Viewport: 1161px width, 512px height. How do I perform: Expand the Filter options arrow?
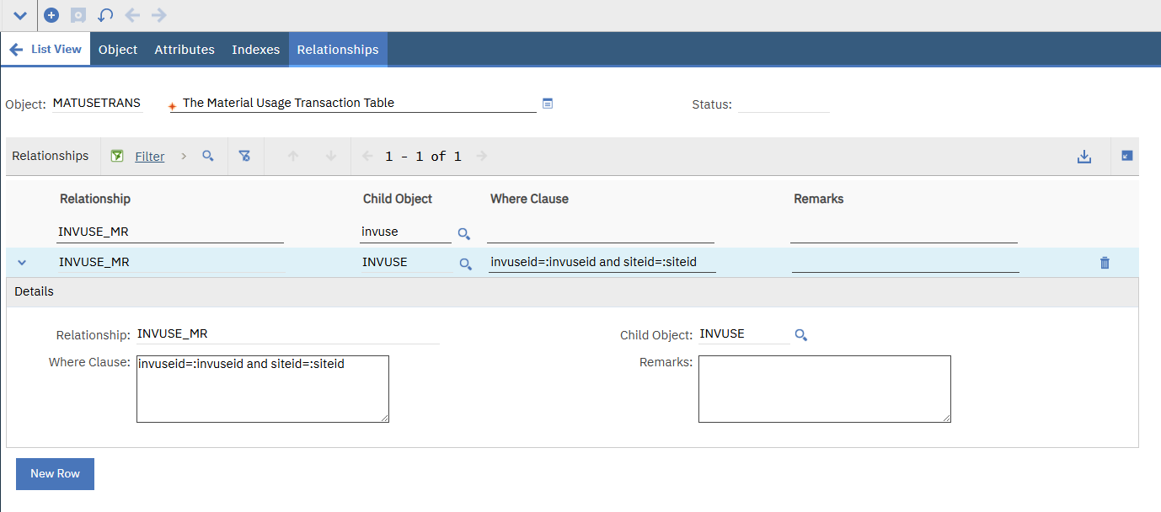coord(184,156)
